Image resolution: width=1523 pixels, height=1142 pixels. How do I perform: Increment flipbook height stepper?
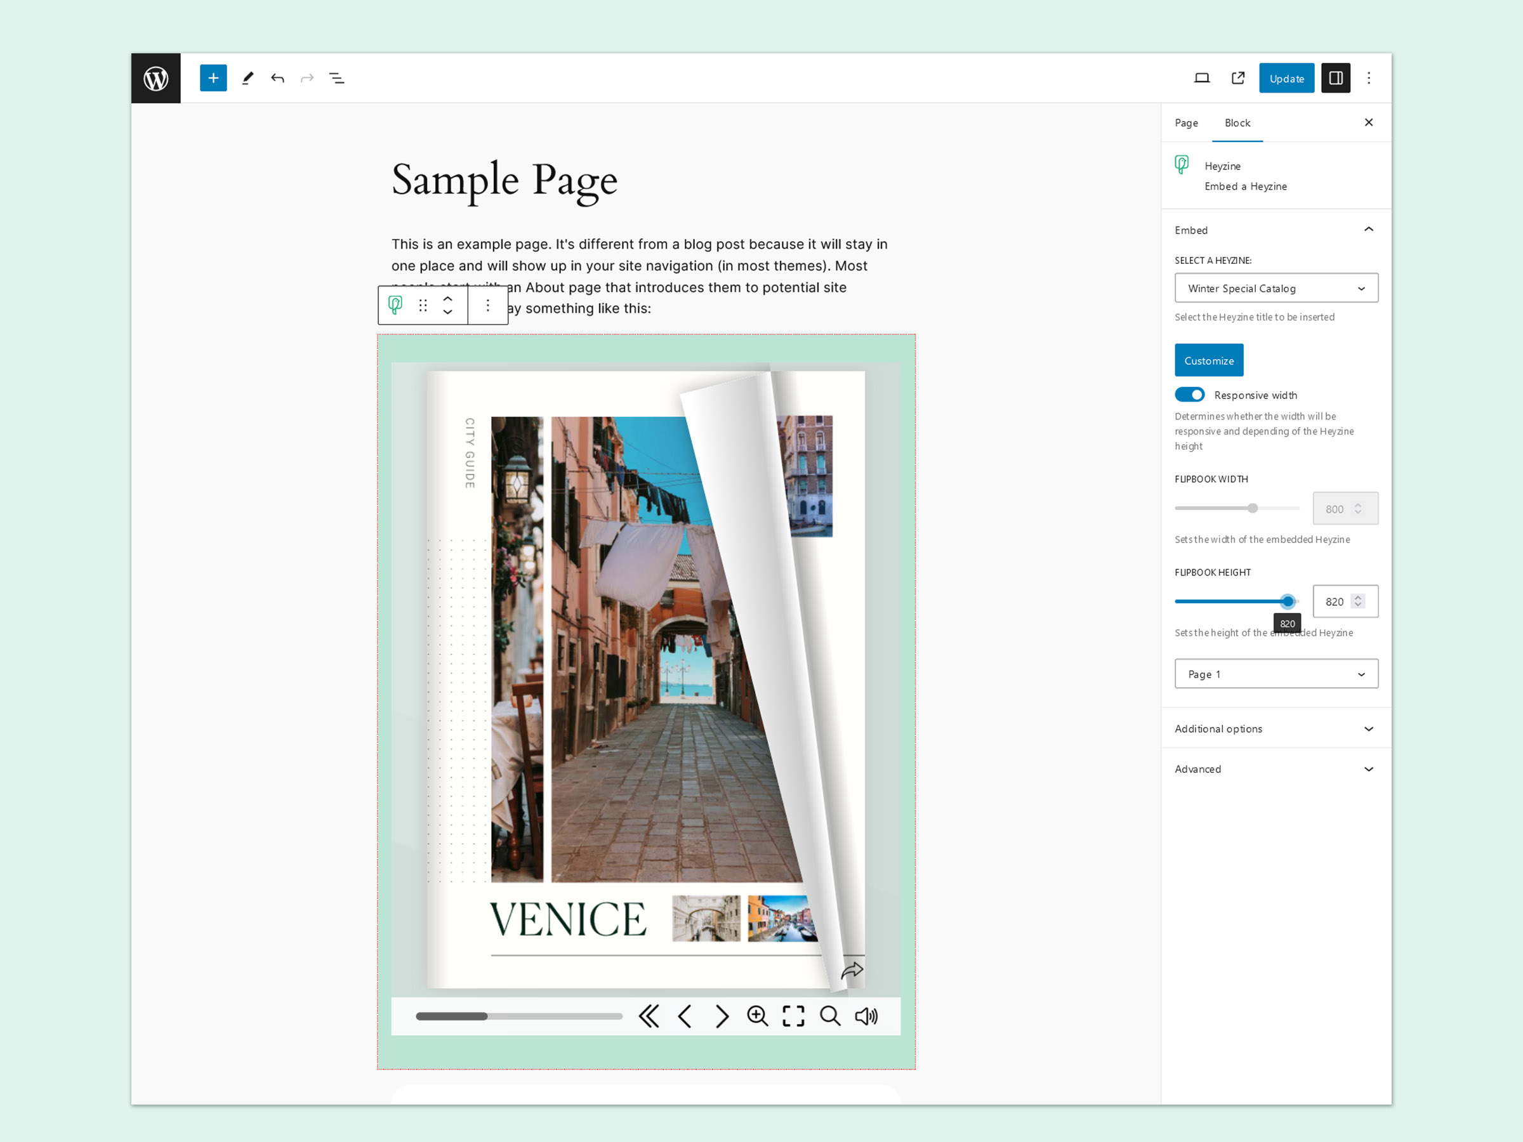[1358, 597]
